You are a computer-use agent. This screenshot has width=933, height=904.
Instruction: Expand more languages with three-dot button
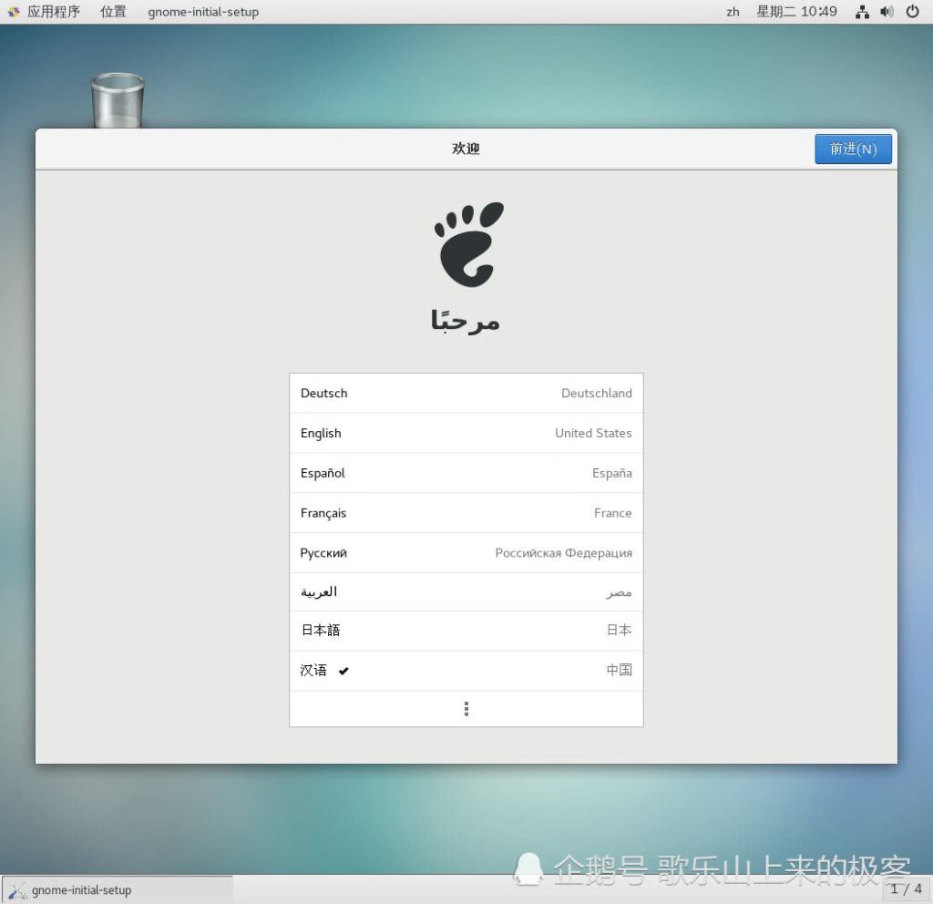point(466,709)
